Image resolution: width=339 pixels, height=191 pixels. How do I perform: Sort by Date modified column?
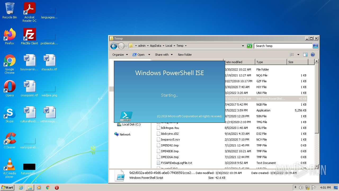(239, 62)
